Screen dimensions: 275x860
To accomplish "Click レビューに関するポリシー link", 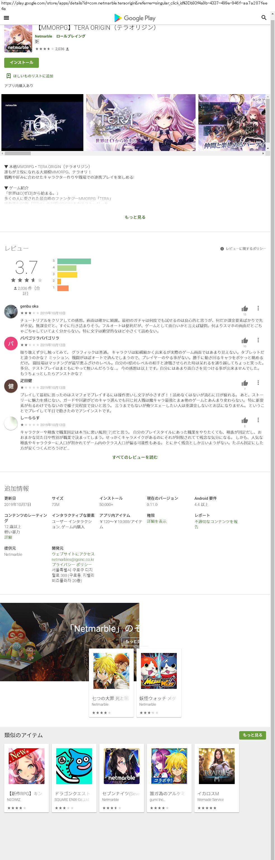I will pyautogui.click(x=246, y=249).
